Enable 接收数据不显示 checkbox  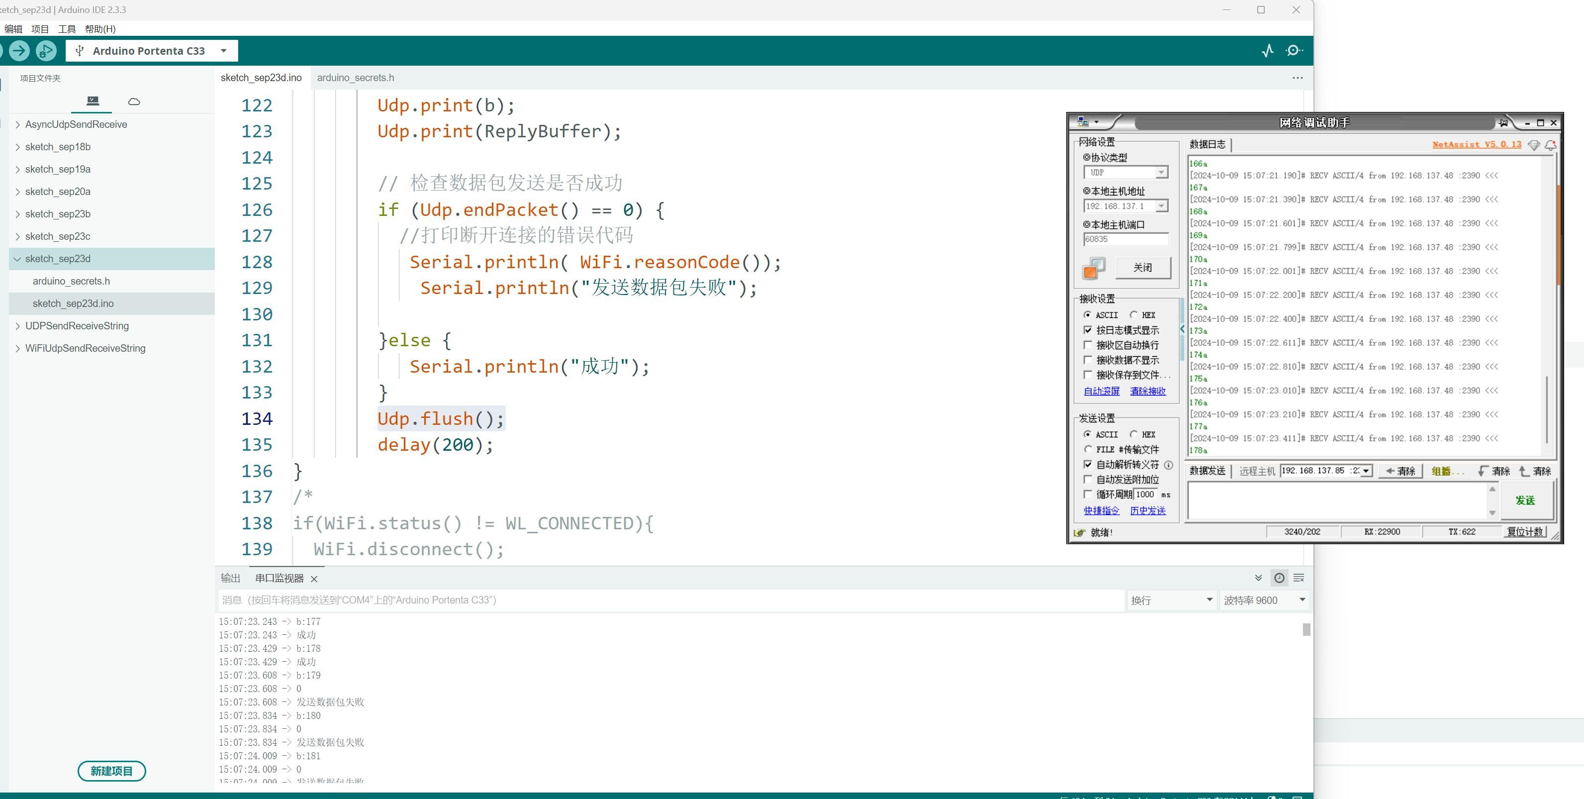click(x=1088, y=360)
